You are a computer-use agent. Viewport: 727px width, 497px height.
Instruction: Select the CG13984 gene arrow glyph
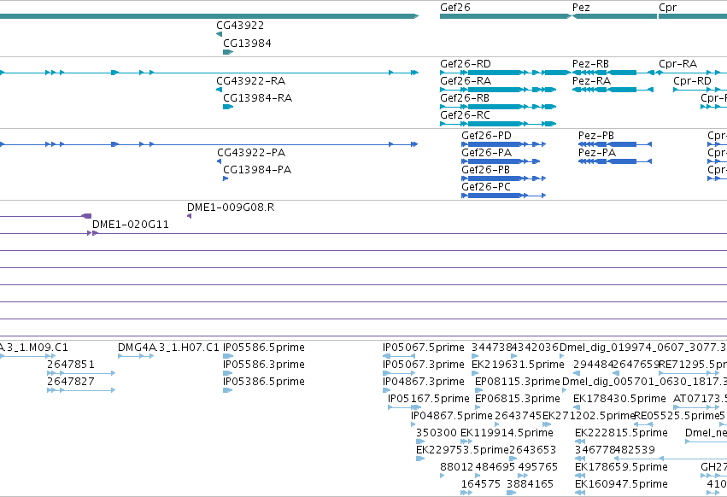[x=227, y=52]
